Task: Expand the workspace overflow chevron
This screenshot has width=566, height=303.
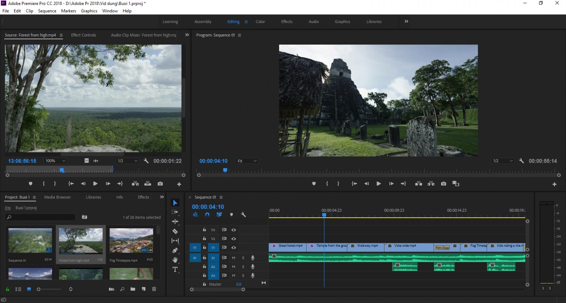Action: (x=406, y=22)
